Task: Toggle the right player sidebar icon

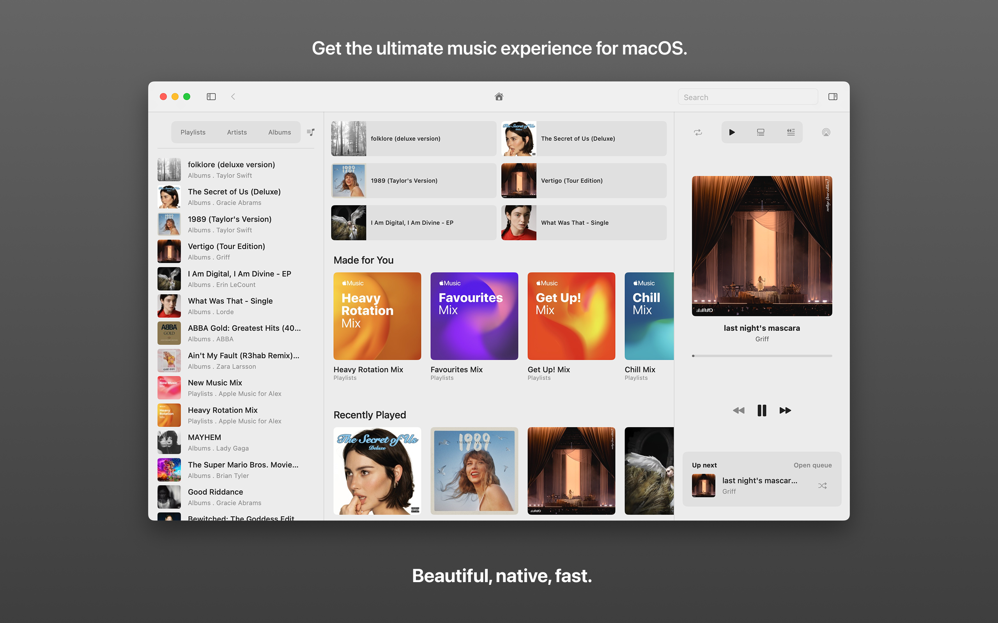Action: click(x=832, y=97)
